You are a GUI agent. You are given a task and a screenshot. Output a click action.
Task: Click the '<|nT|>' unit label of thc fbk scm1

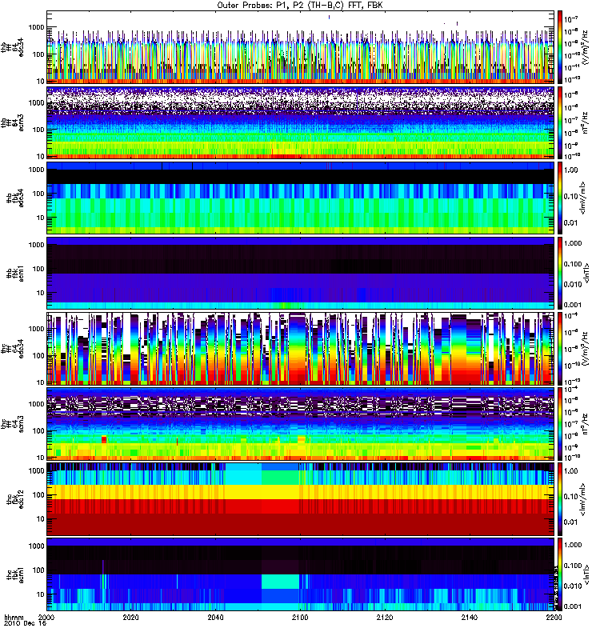587,574
